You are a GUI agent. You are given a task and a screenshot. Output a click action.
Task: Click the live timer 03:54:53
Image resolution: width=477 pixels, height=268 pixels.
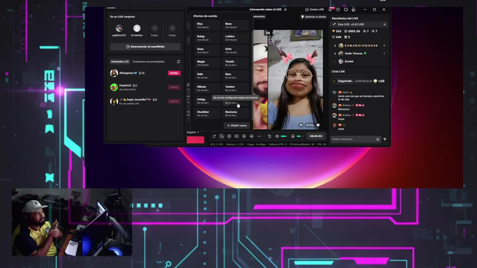316,136
